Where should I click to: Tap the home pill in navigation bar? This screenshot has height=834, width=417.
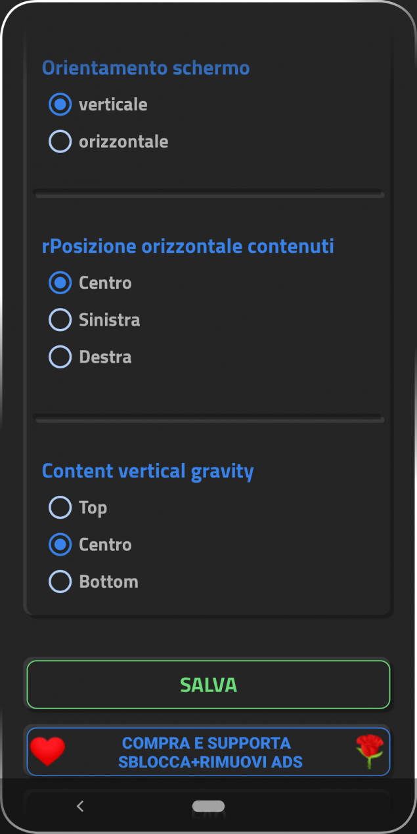208,806
